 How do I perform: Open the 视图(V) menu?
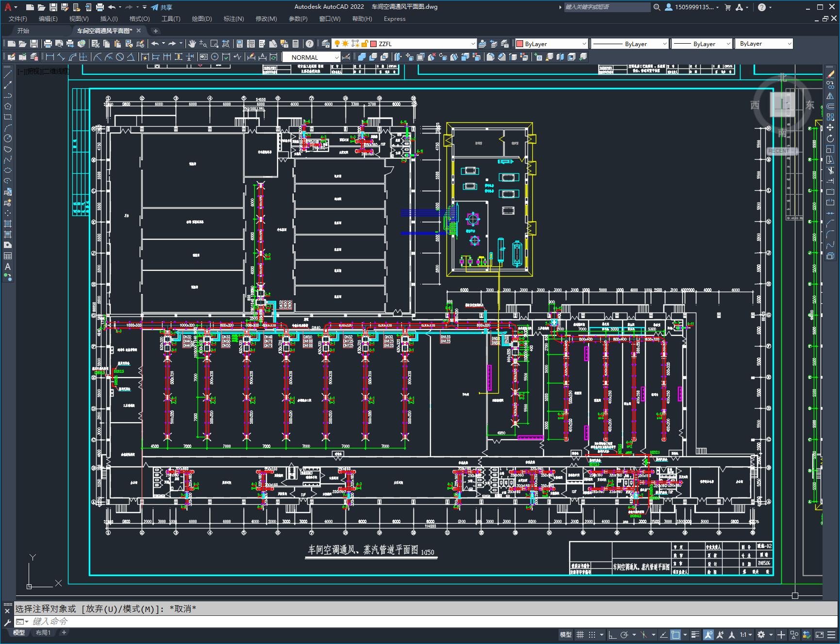(x=79, y=18)
